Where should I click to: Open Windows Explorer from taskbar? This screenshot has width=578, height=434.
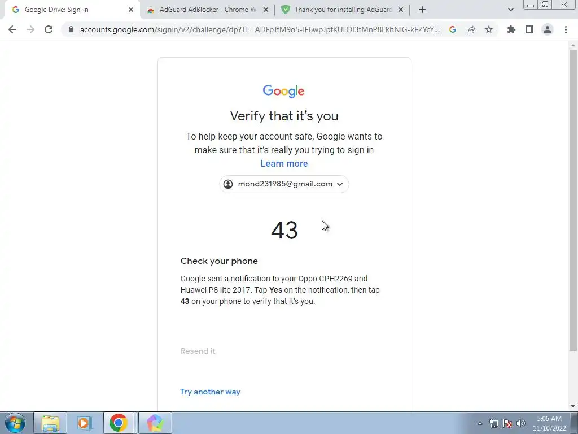click(x=50, y=423)
